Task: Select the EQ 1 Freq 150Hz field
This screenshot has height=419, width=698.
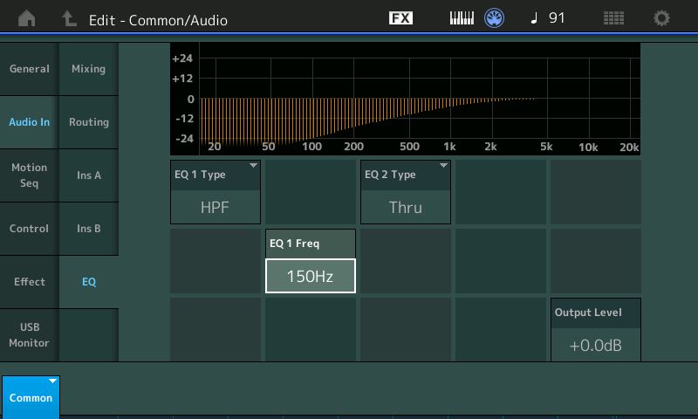Action: pos(311,276)
